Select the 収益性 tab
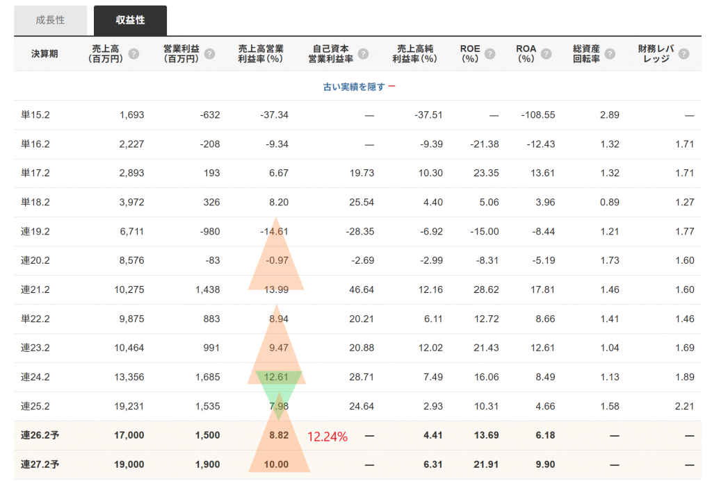Viewport: 712px width, 481px height. pos(130,20)
